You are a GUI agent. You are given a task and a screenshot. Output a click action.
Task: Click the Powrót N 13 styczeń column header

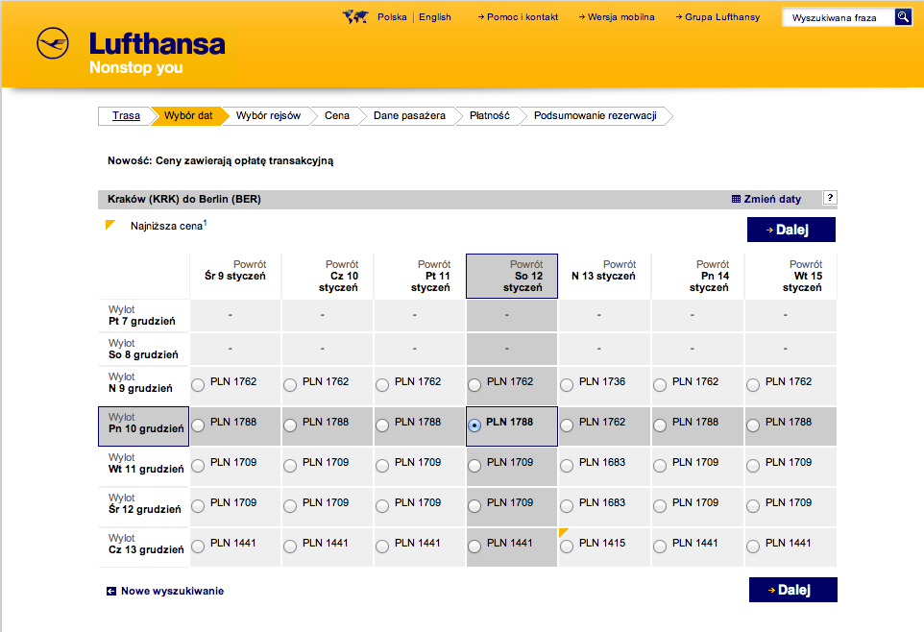(x=604, y=276)
